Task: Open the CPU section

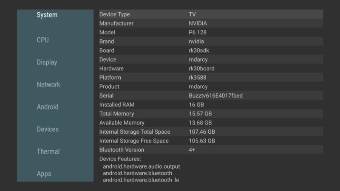Action: (x=43, y=40)
